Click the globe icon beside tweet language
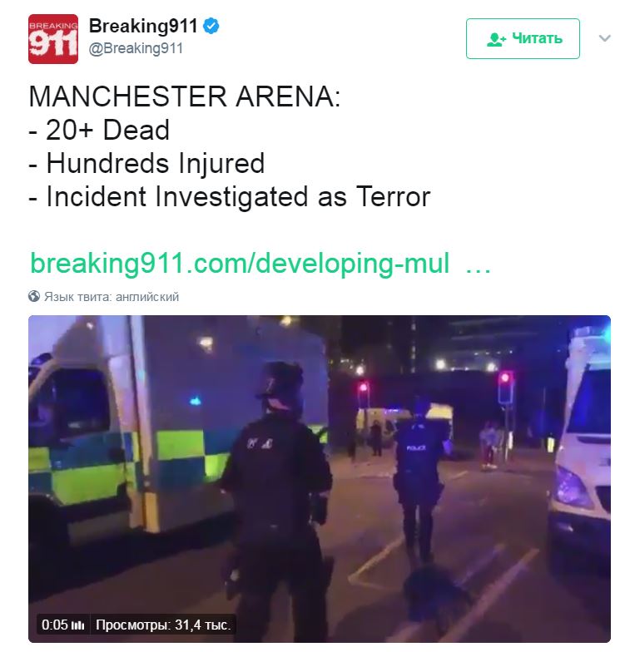 click(34, 296)
